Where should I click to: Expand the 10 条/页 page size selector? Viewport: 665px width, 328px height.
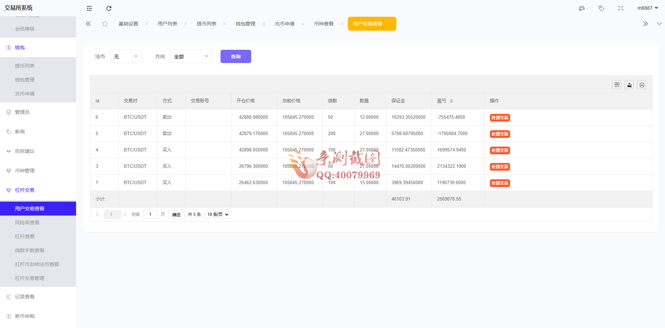coord(217,214)
